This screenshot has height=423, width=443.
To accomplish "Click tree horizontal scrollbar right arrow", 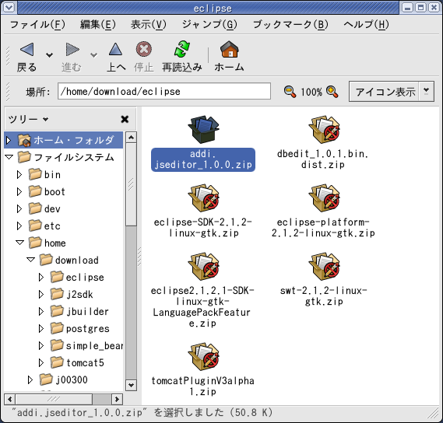I will 117,400.
